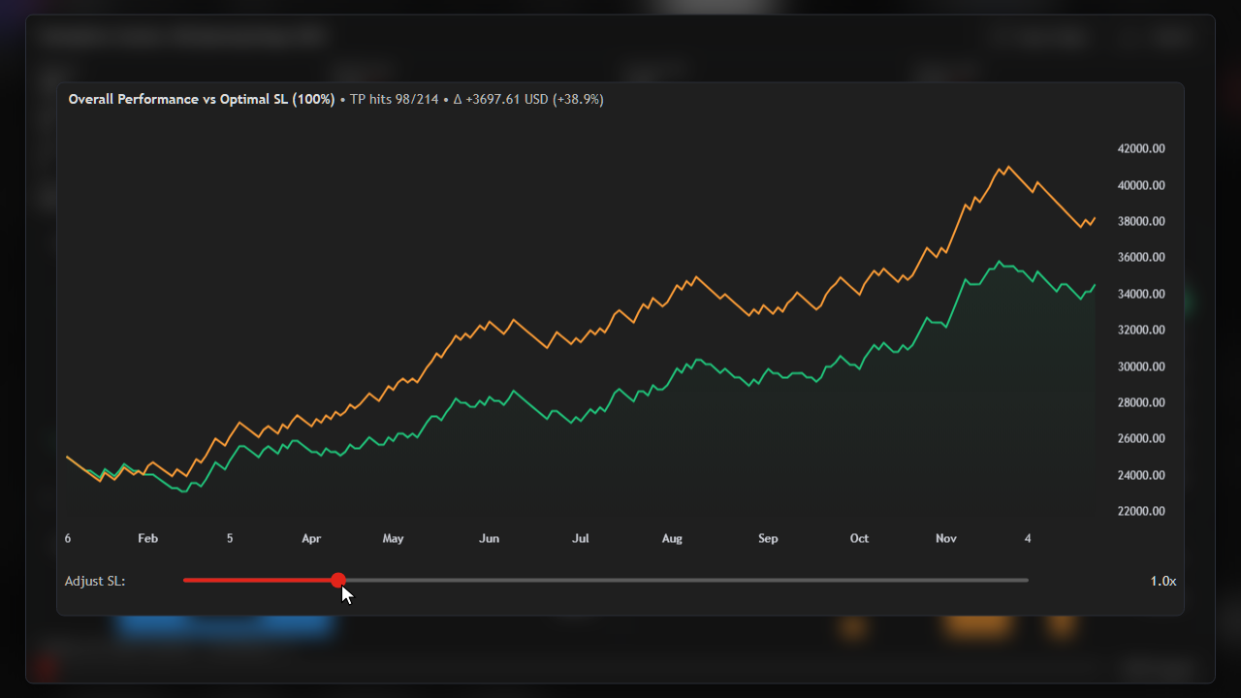Viewport: 1241px width, 698px height.
Task: Click the 30000.00 price axis label
Action: [x=1141, y=366]
